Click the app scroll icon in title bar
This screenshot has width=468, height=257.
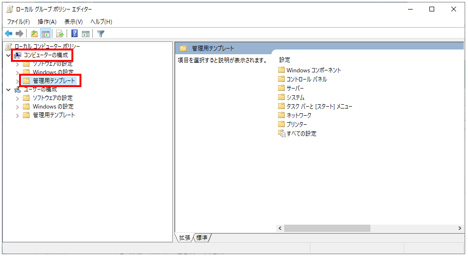(x=10, y=9)
